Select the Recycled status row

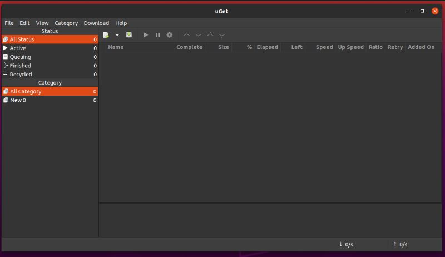click(50, 75)
